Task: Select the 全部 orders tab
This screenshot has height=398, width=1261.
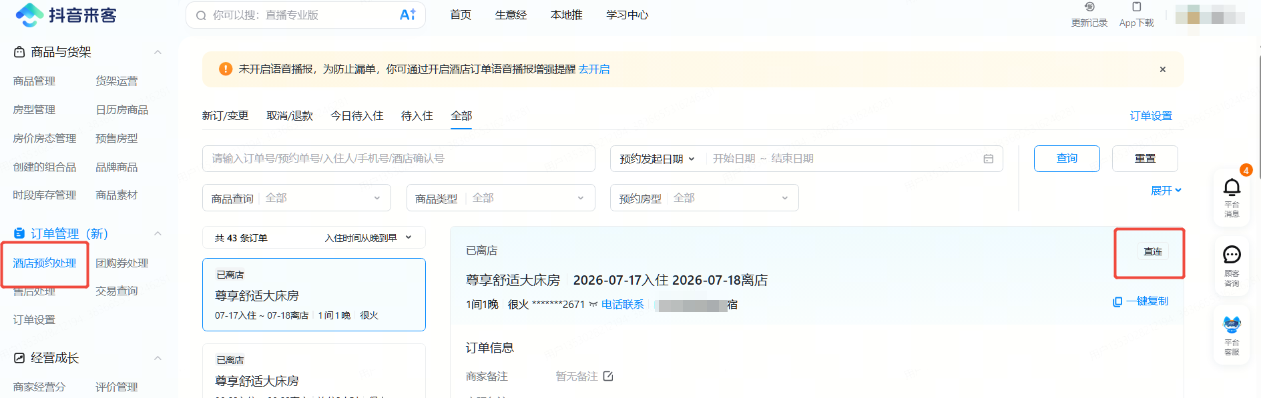Action: click(x=461, y=116)
